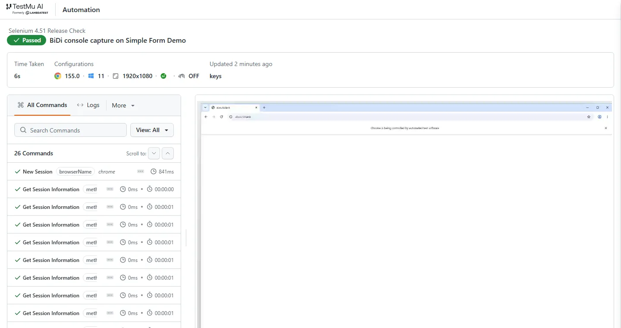Focus the Search Commands input field

[70, 130]
